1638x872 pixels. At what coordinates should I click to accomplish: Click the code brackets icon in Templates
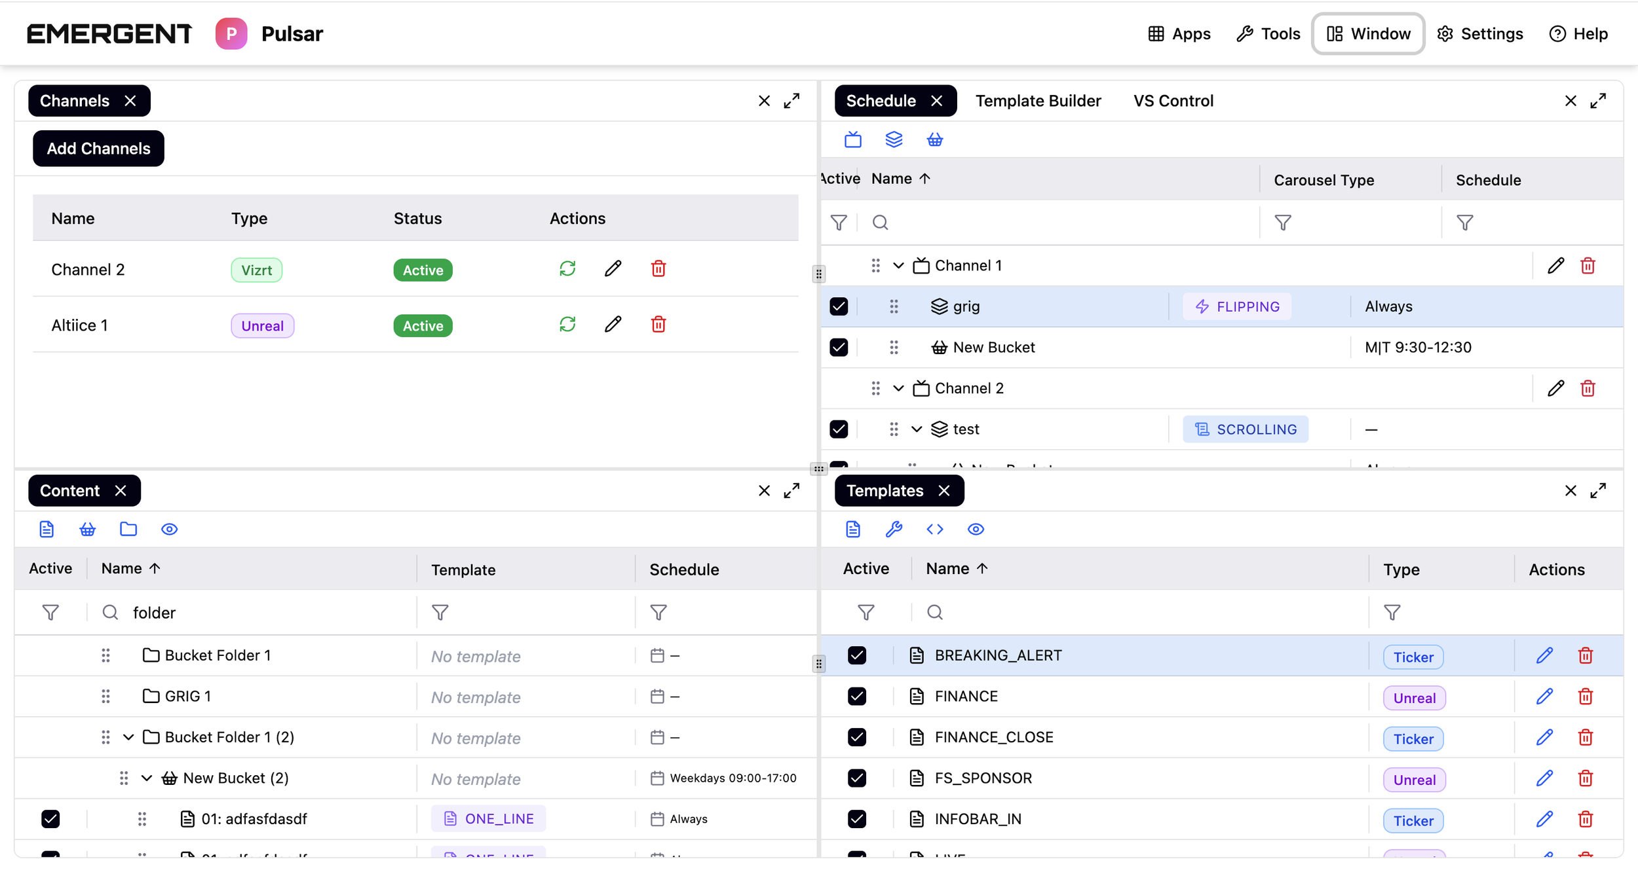click(x=934, y=529)
